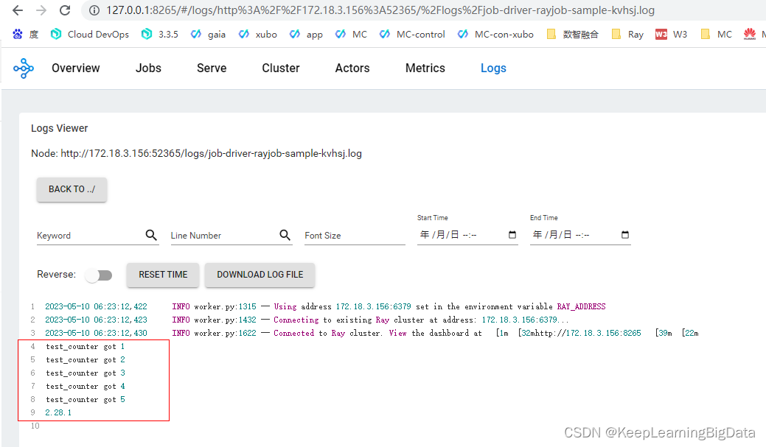Open the End Time calendar picker icon
This screenshot has height=447, width=766.
(624, 235)
